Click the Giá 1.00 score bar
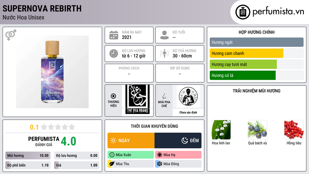This screenshot has width=309, height=174. click(x=77, y=165)
